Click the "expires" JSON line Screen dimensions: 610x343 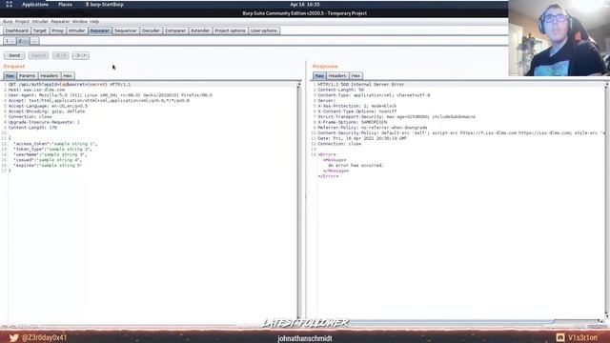point(48,165)
